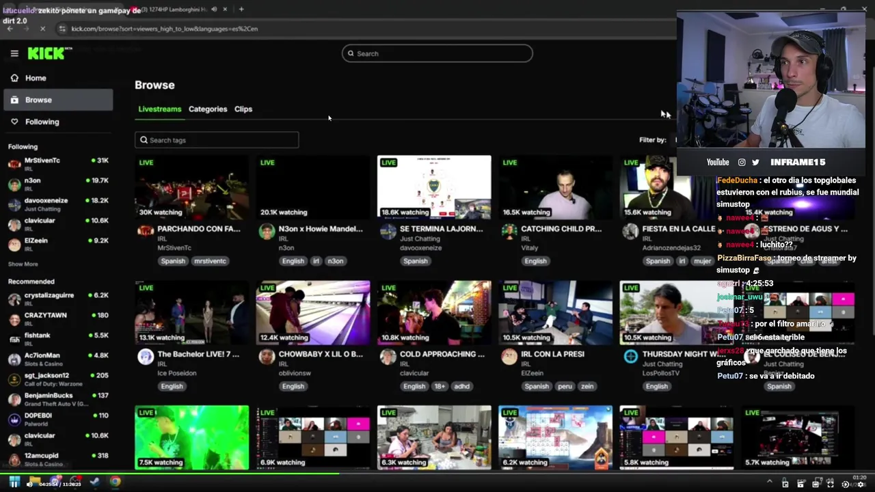Click the Search tags field

pos(217,140)
